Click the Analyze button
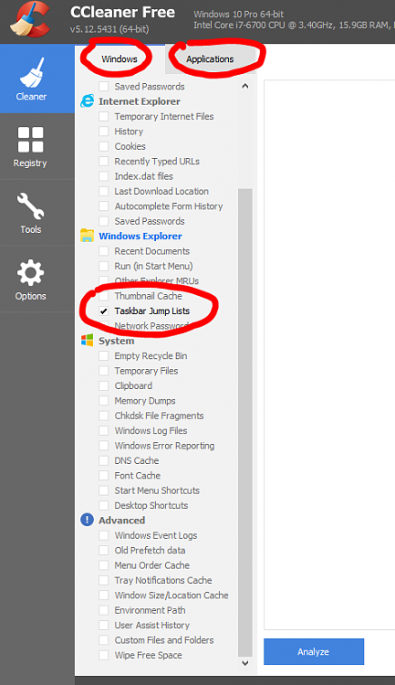The height and width of the screenshot is (685, 395). point(314,651)
